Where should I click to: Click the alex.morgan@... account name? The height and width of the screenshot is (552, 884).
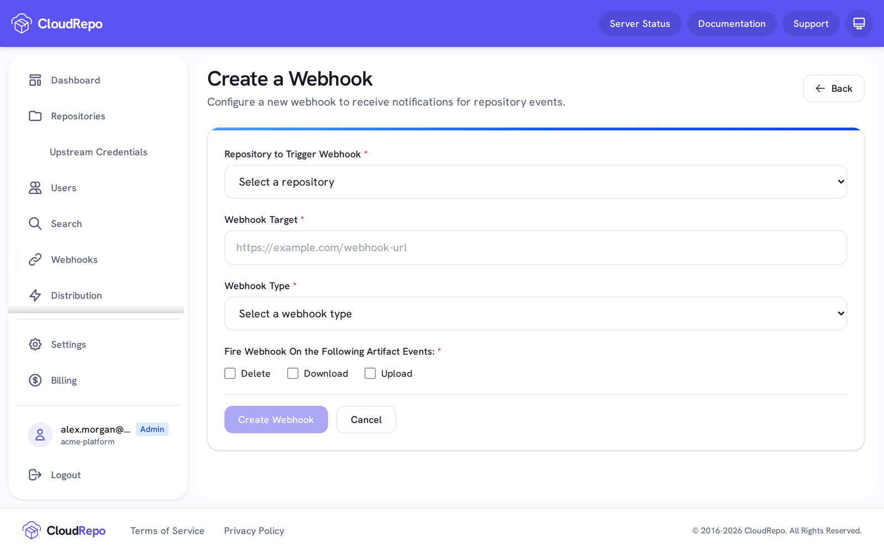(x=95, y=429)
